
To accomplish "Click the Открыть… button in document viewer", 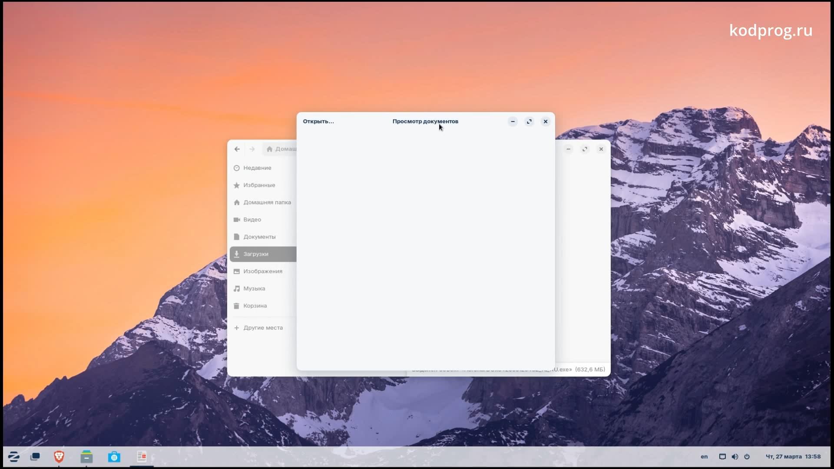I will tap(318, 122).
